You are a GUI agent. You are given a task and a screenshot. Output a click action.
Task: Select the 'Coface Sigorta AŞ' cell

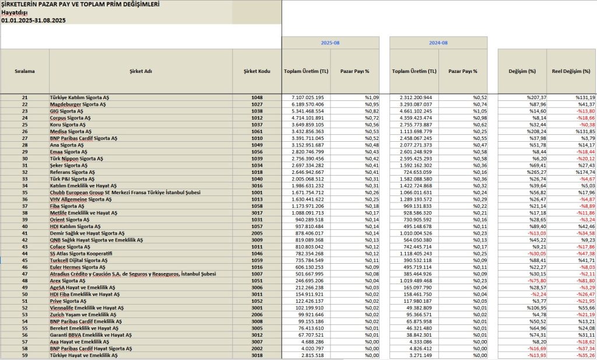click(141, 247)
